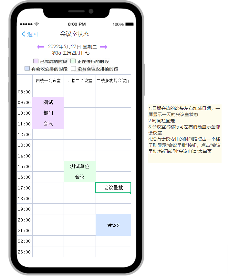Open the 测试单位会议 green meeting block

(x=80, y=171)
